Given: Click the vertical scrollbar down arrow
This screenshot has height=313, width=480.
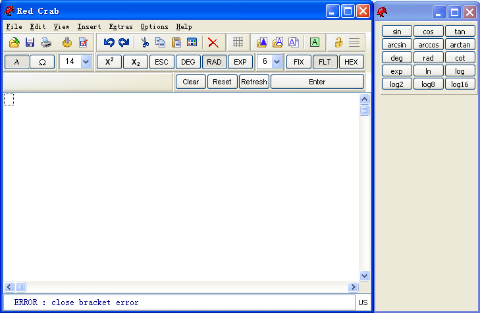Looking at the screenshot, I should click(364, 276).
